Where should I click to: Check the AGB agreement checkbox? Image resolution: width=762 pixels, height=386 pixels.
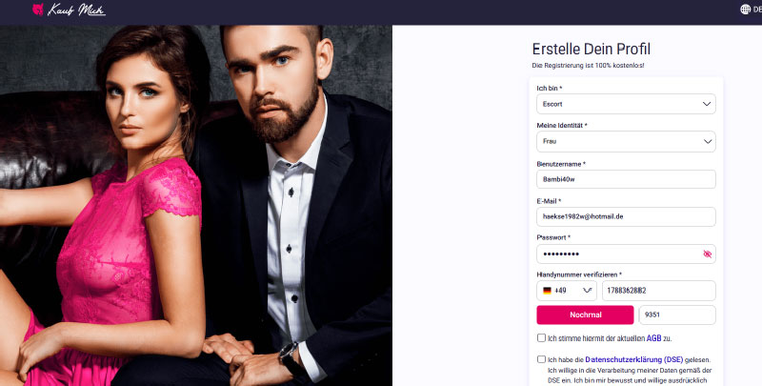point(541,338)
